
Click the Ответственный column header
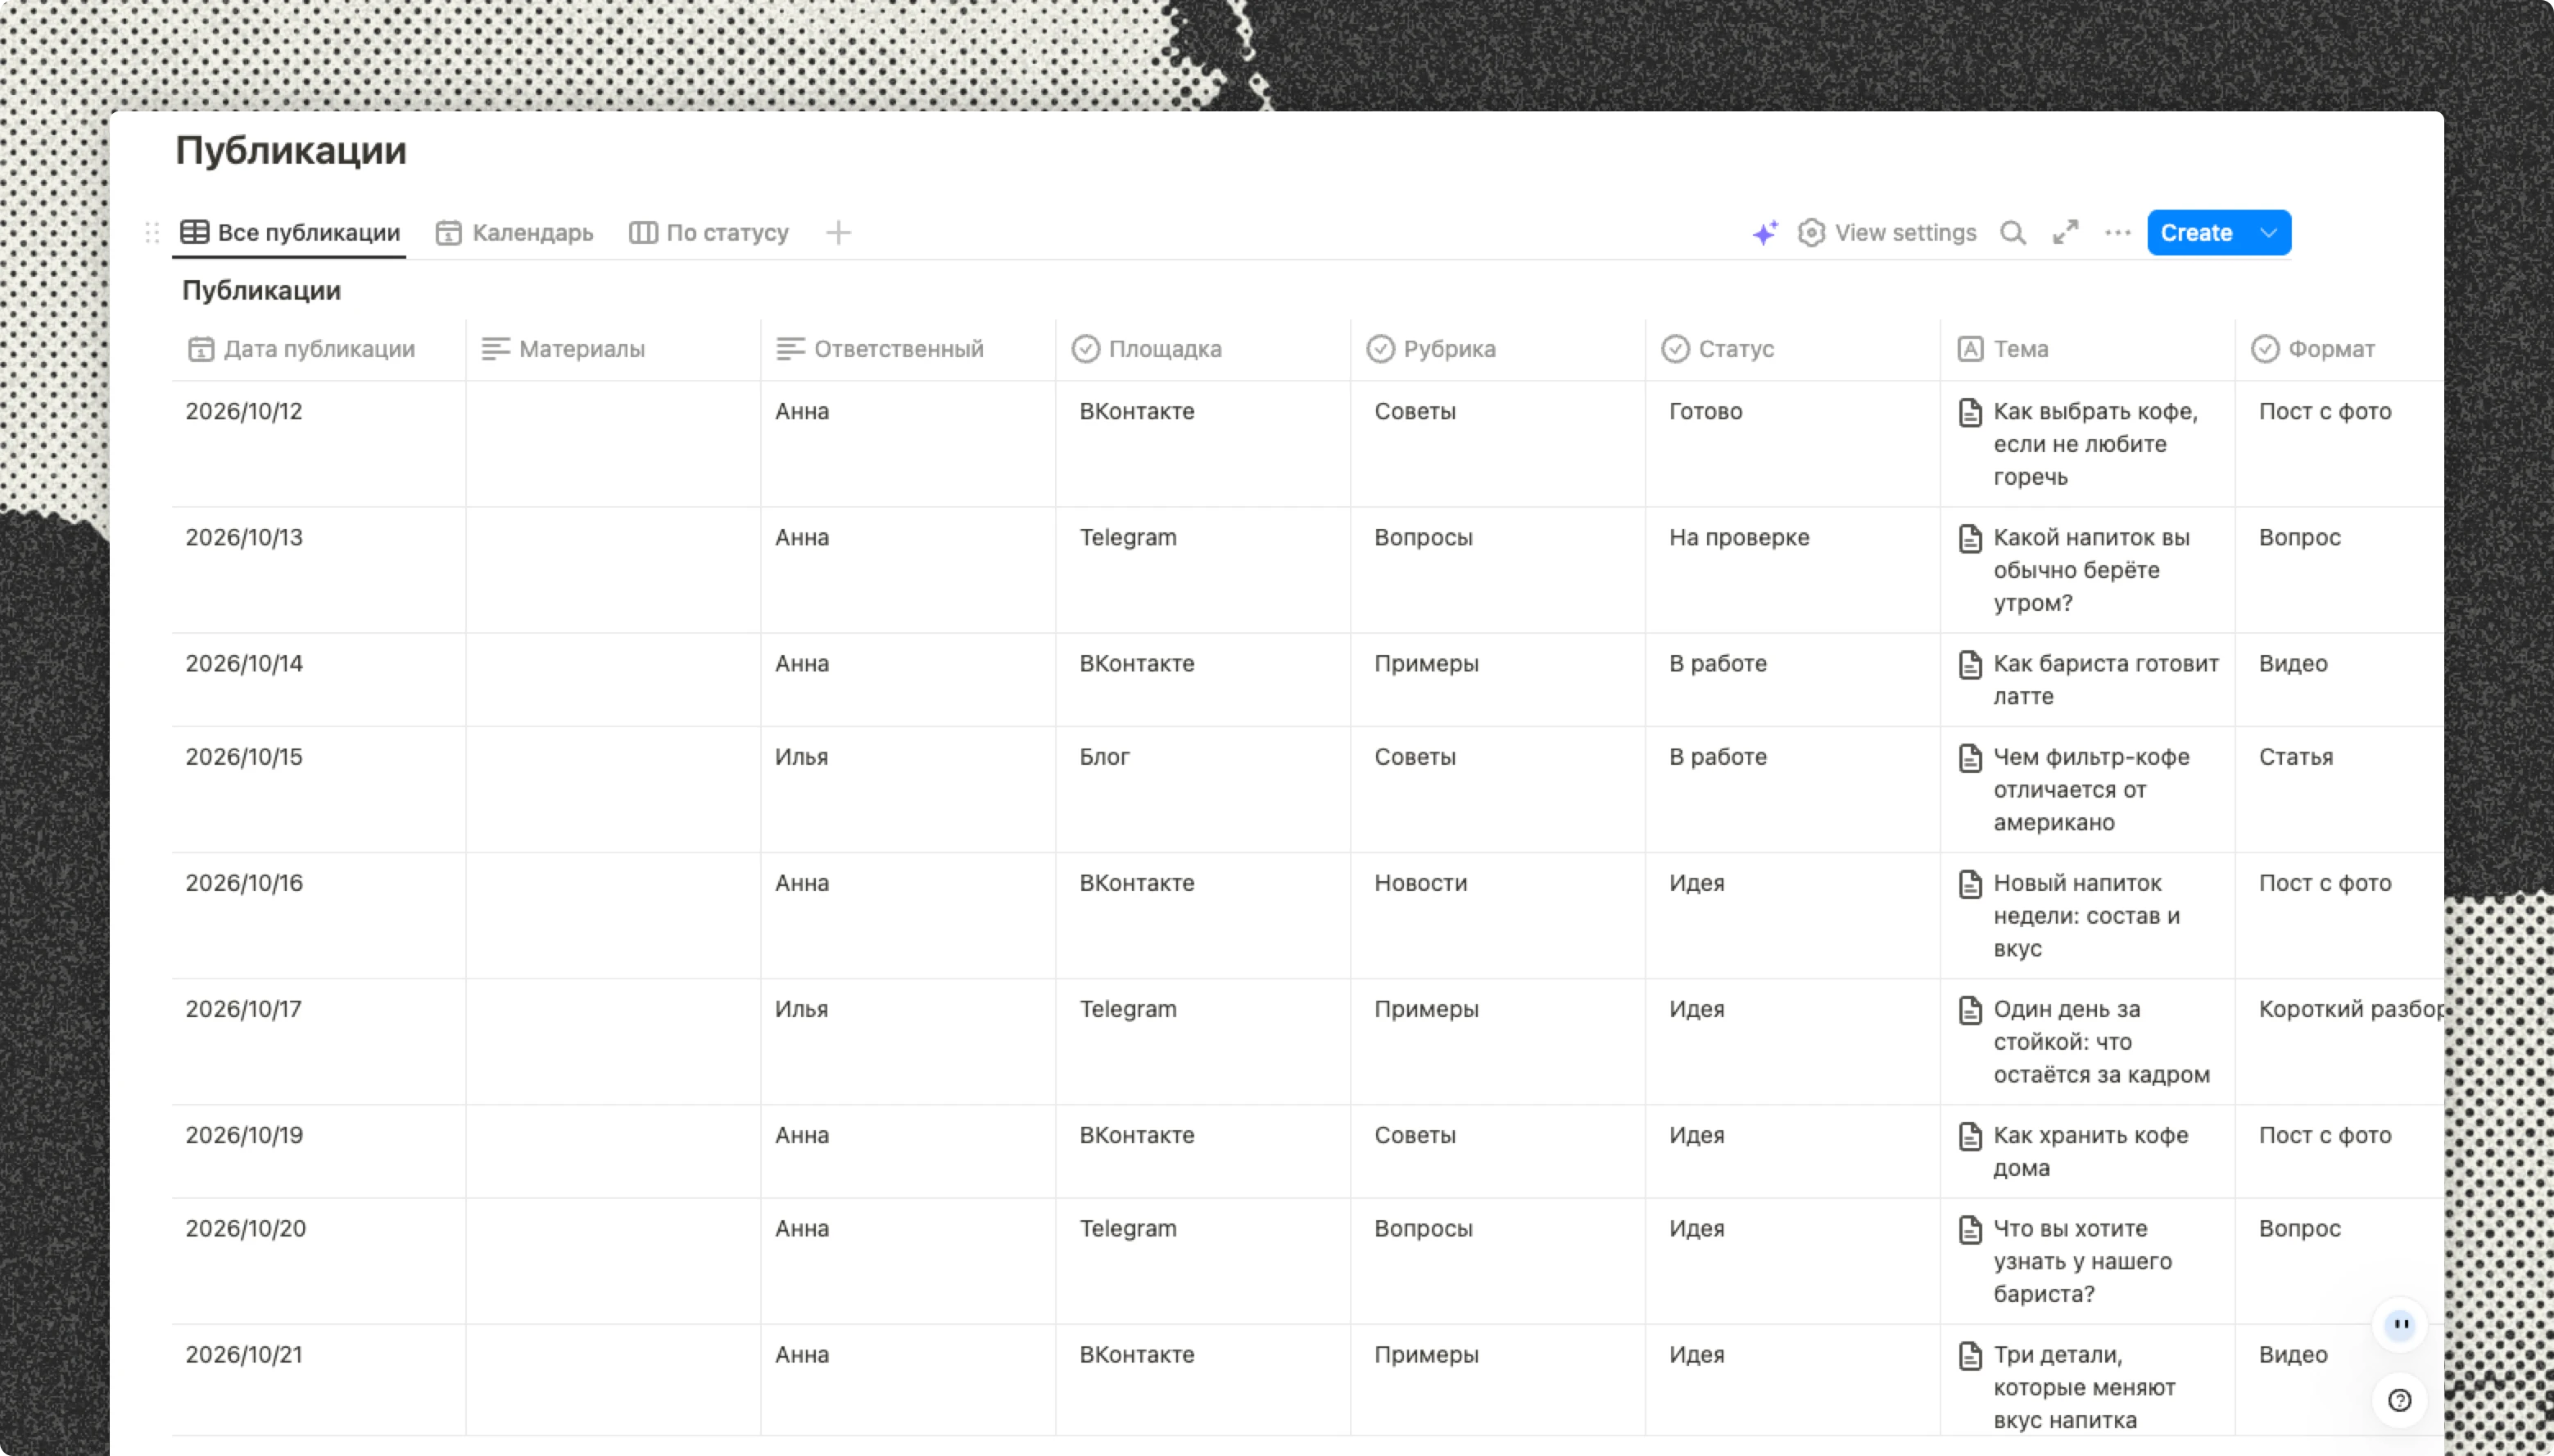tap(908, 349)
